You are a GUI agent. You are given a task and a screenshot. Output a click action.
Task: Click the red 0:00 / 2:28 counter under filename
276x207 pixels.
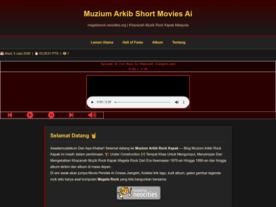(138, 69)
